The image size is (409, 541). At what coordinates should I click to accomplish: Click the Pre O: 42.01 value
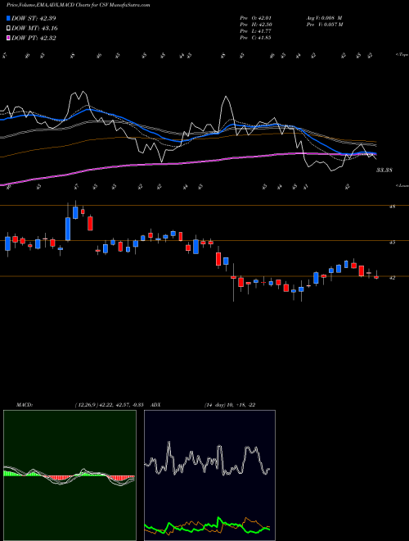255,18
